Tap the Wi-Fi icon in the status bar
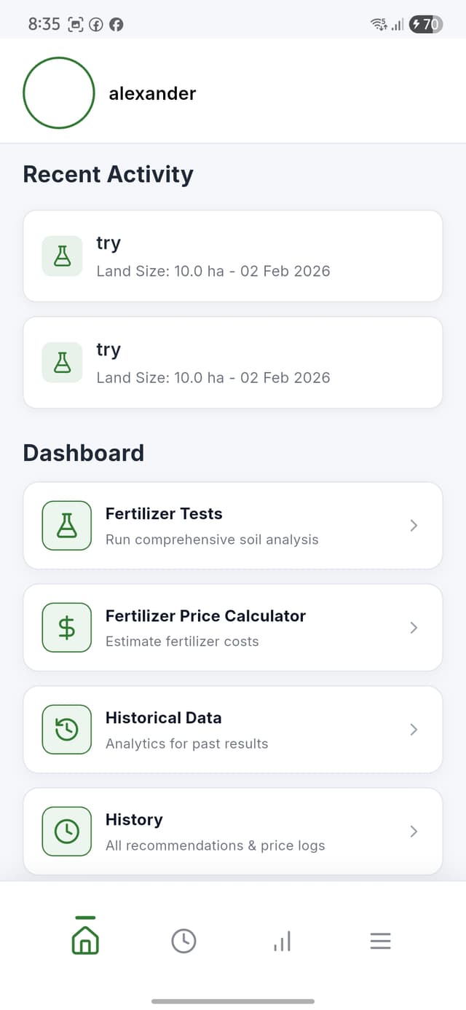 [378, 24]
